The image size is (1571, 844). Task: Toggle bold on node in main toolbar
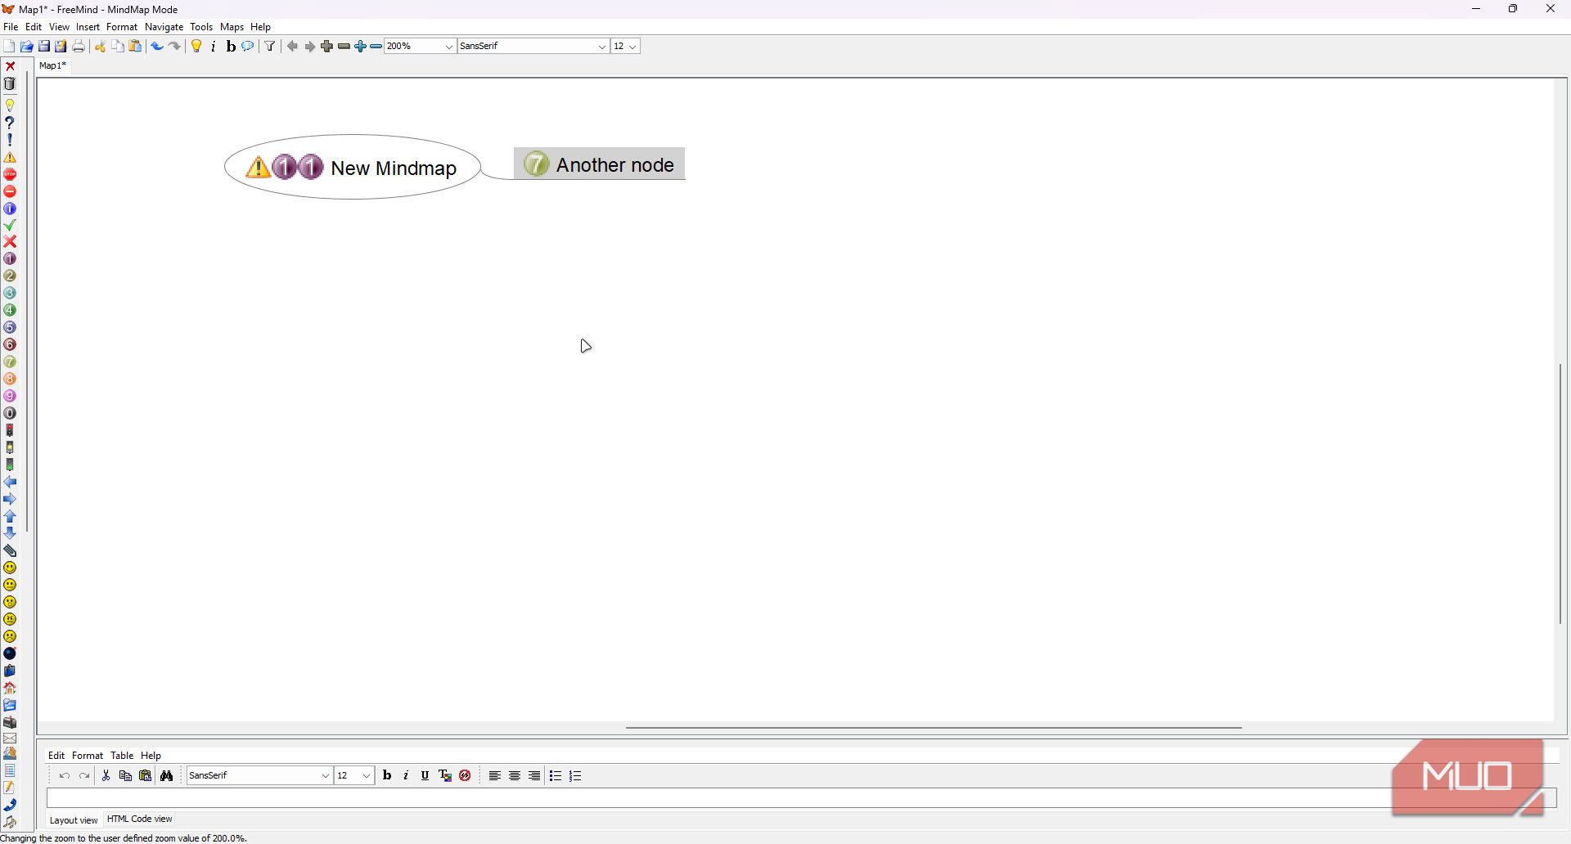231,47
